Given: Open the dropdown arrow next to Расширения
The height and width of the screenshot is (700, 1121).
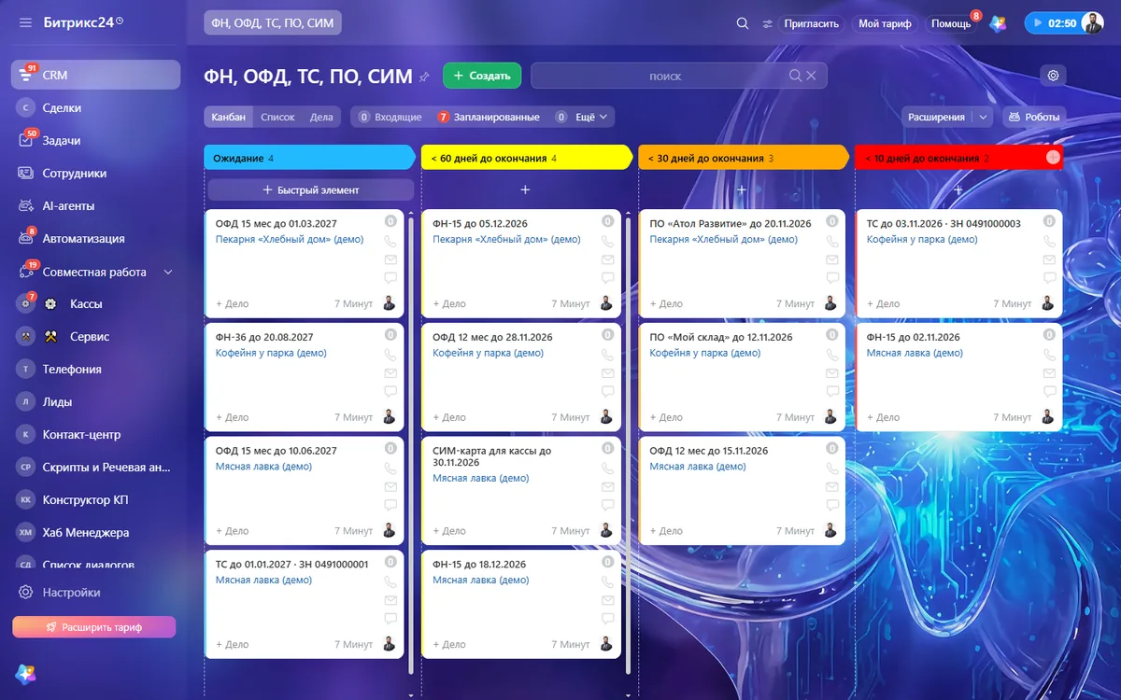Looking at the screenshot, I should coord(982,117).
